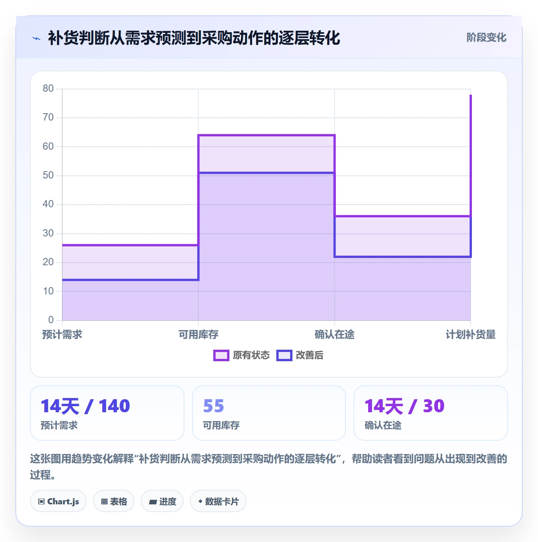Open the 14天 / 140 预计需求 card
This screenshot has height=542, width=538.
tap(107, 413)
